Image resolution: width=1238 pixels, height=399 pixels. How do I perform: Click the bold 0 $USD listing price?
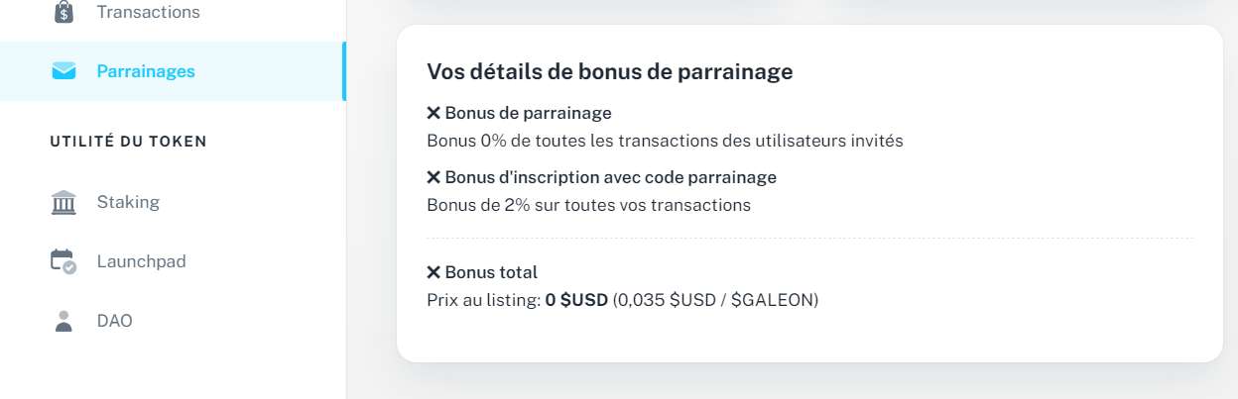(x=576, y=299)
